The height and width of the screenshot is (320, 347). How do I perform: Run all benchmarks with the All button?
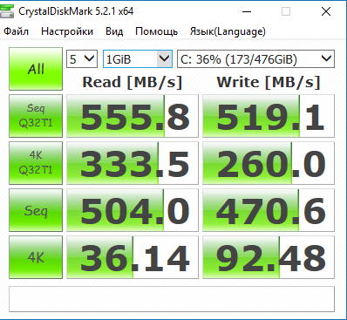click(36, 69)
